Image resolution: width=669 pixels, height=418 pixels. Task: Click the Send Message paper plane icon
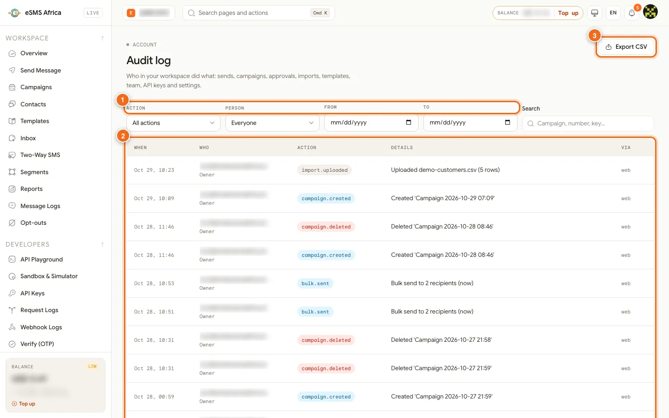coord(12,70)
